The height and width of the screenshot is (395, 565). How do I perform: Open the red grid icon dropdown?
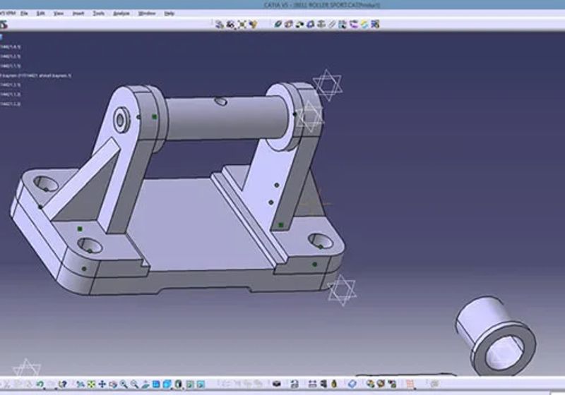410,384
